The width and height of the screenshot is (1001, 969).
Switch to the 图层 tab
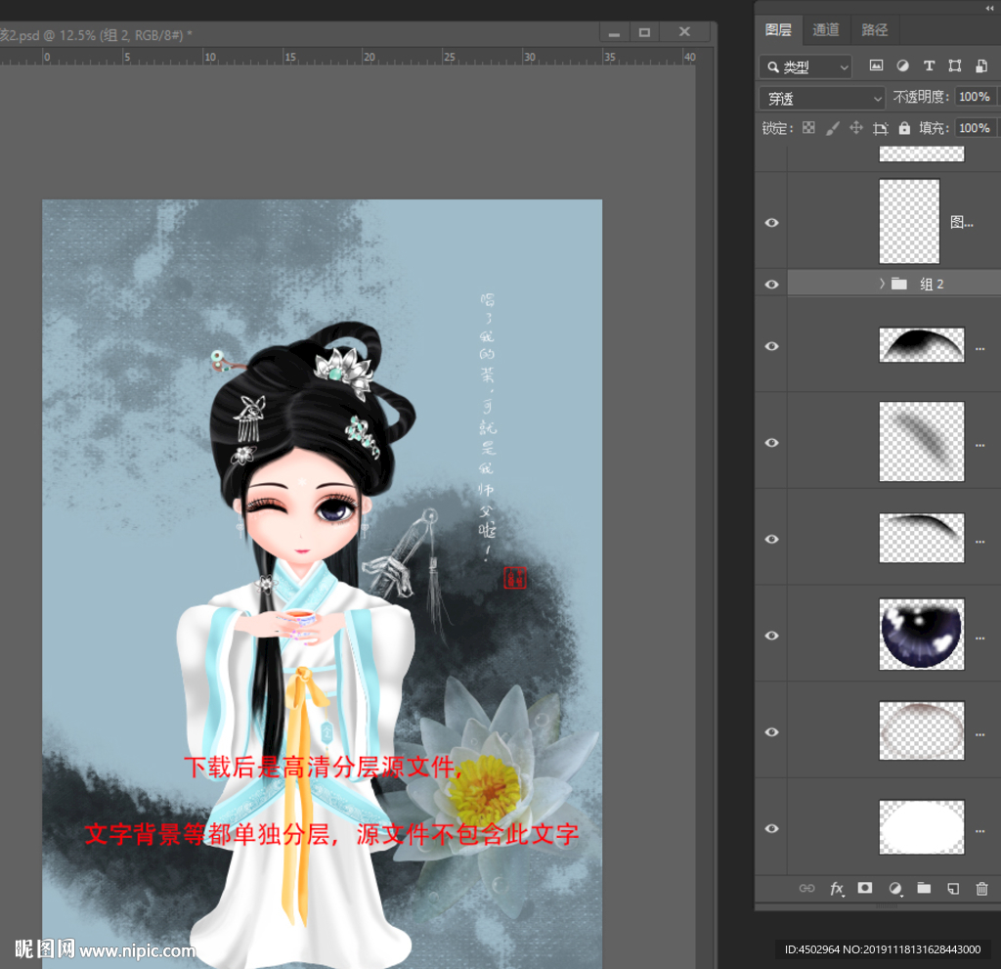(778, 30)
